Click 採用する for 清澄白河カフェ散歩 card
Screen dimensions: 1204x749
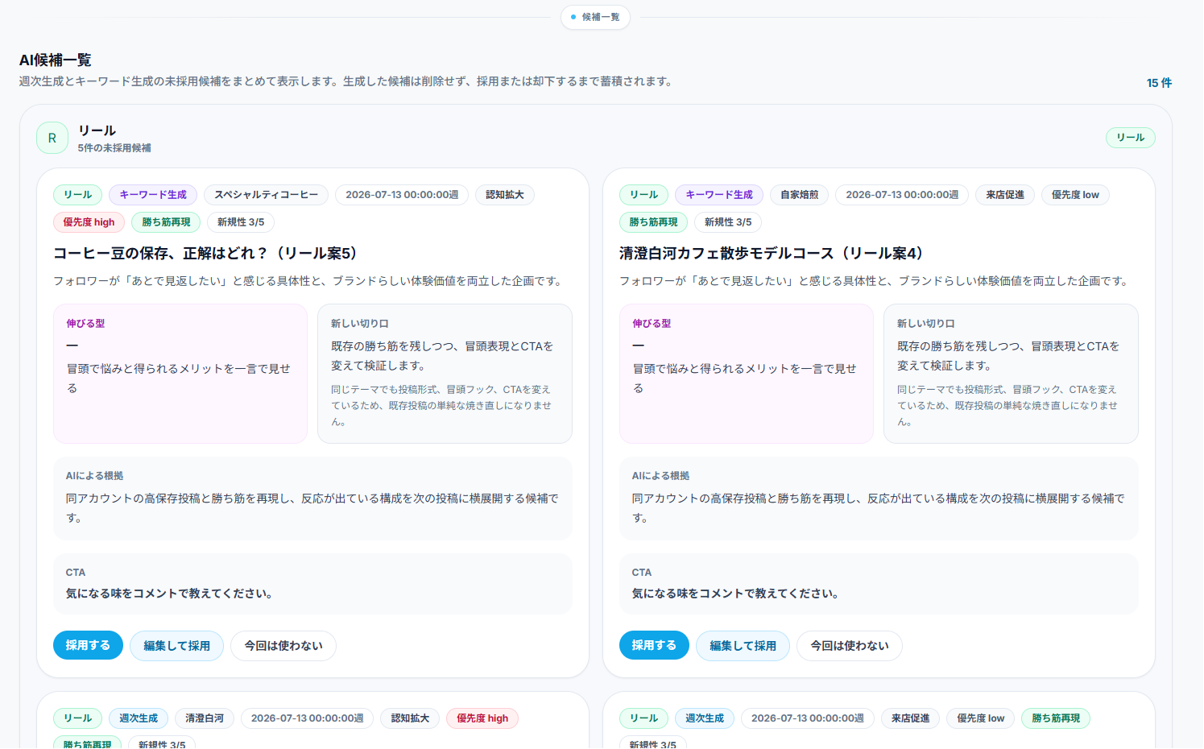point(654,645)
